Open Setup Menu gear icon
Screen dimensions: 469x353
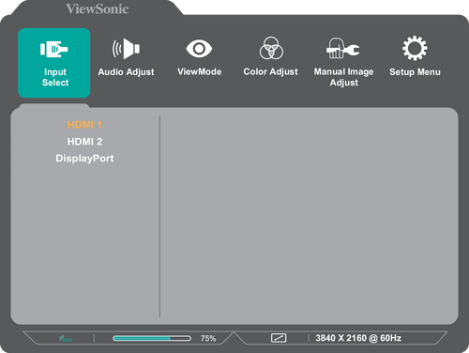click(415, 48)
